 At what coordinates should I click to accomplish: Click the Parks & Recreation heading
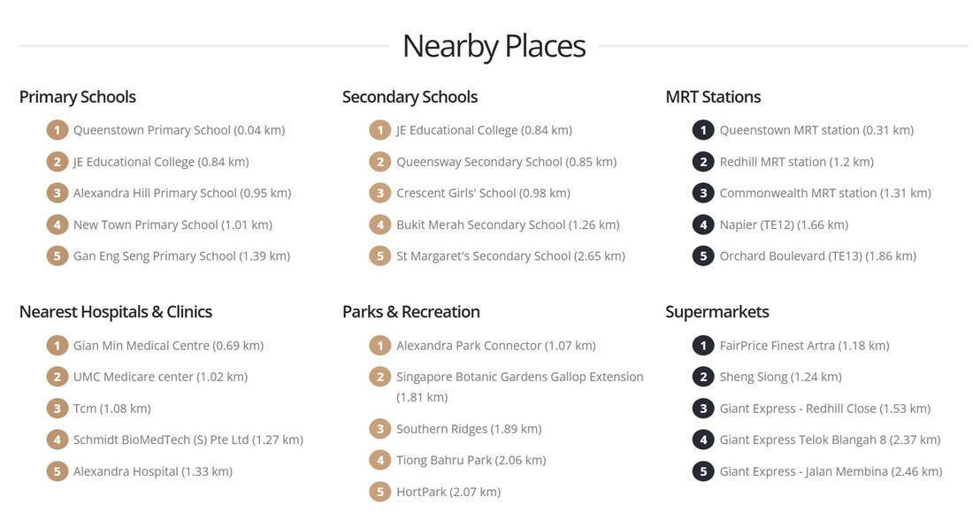pos(410,311)
